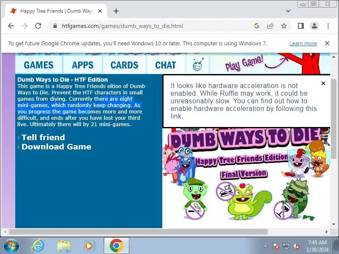Click the network tray icon

coord(286,246)
